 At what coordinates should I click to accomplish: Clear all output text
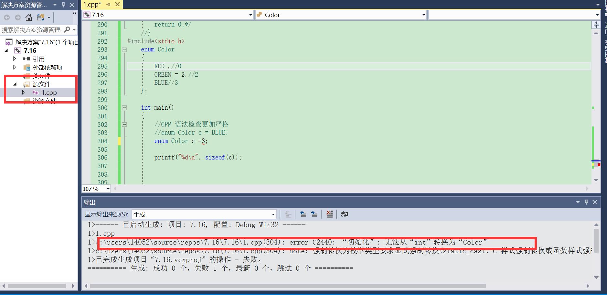[x=329, y=214]
